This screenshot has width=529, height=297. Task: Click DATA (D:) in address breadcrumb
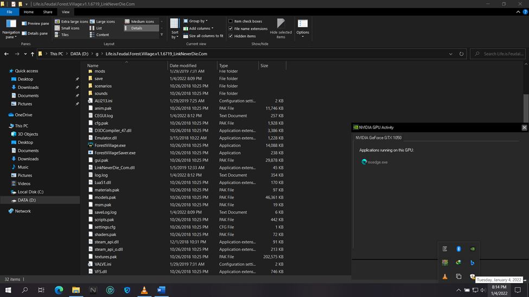79,54
